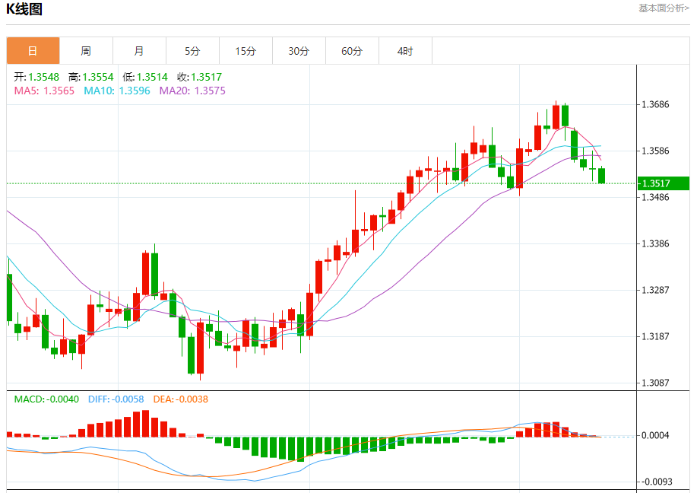Click the 1.3087 price axis label
Viewport: 697px width, 493px height.
(655, 383)
